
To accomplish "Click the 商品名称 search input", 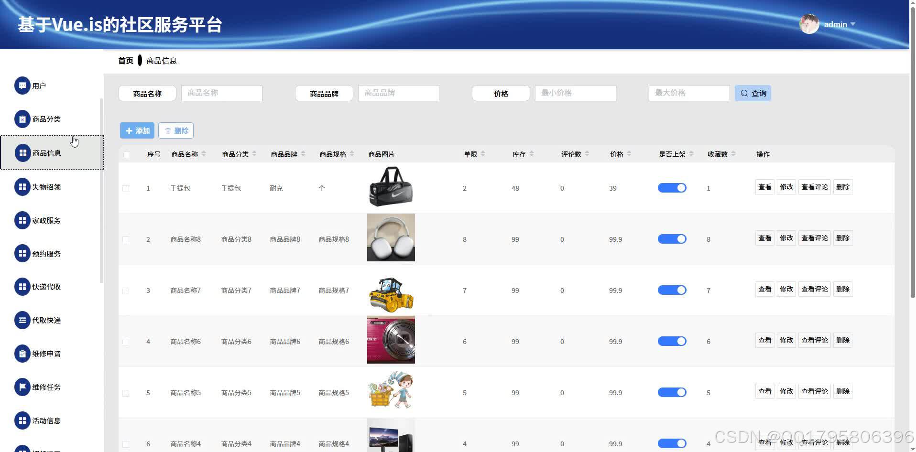I will pos(222,93).
